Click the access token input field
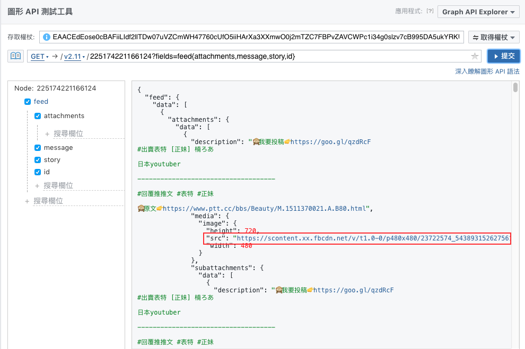 pyautogui.click(x=251, y=37)
